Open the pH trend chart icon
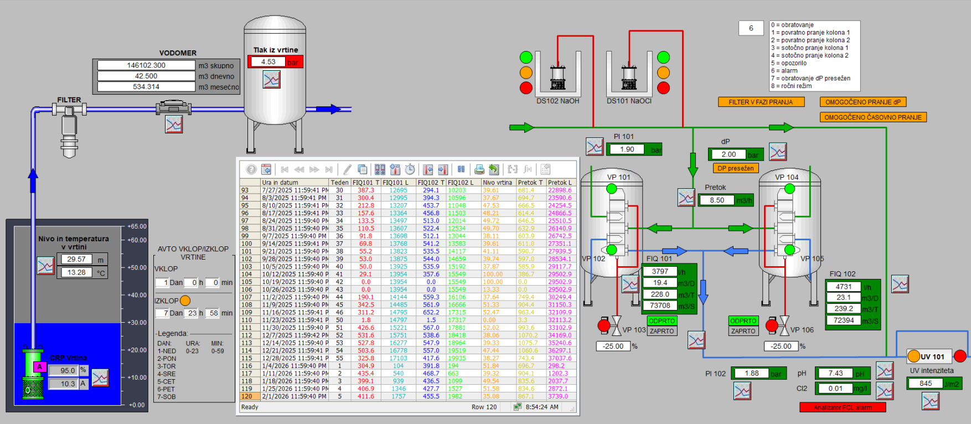Image resolution: width=971 pixels, height=424 pixels. coord(884,371)
